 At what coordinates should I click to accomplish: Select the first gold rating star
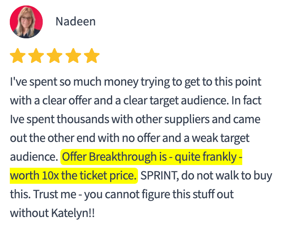[18, 56]
